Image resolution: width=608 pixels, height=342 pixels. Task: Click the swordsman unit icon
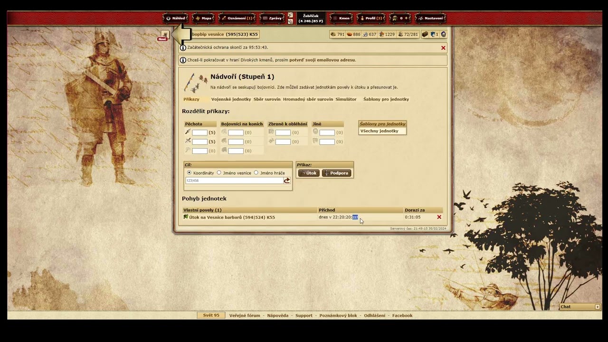[188, 141]
